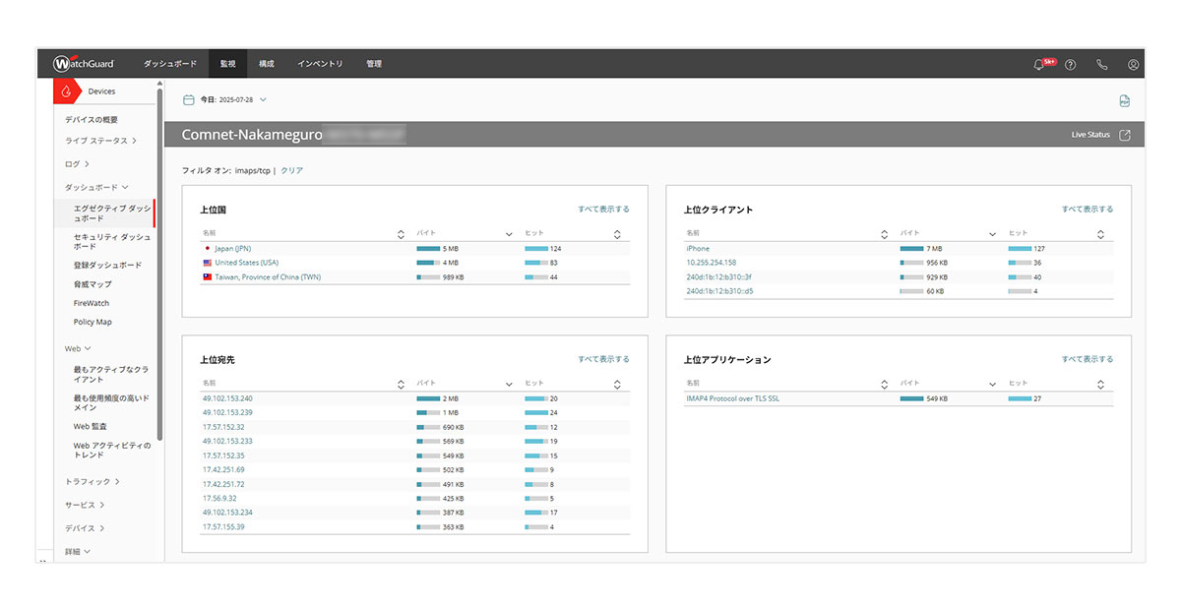Sort 上位国 table by バイト column

point(509,233)
